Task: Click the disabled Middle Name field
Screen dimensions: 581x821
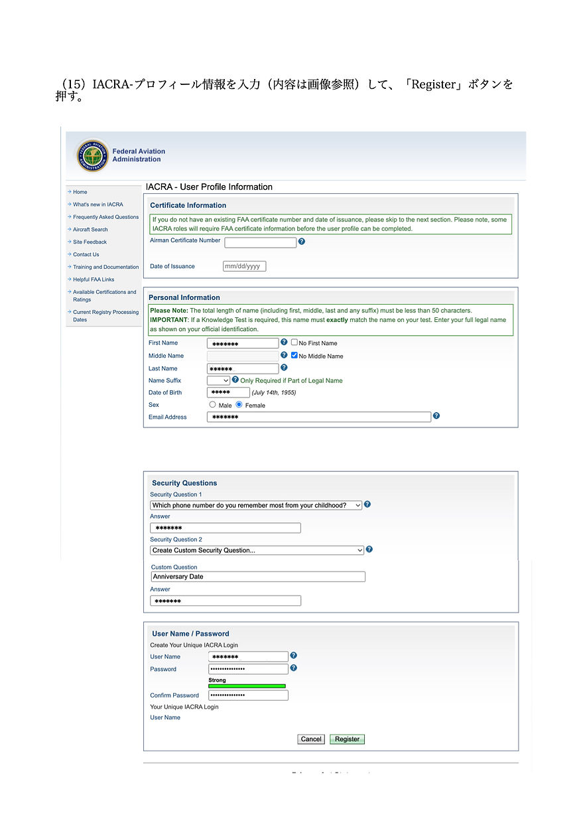Action: 243,356
